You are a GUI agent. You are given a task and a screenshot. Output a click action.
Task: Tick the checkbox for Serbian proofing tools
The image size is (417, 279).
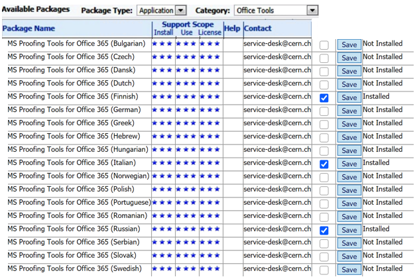click(324, 244)
